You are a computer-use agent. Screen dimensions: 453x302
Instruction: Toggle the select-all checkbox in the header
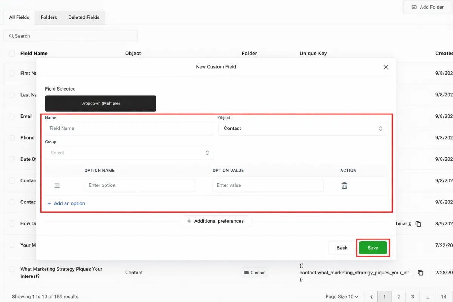coord(12,54)
